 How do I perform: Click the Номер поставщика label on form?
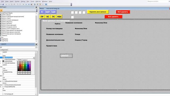click(x=54, y=29)
